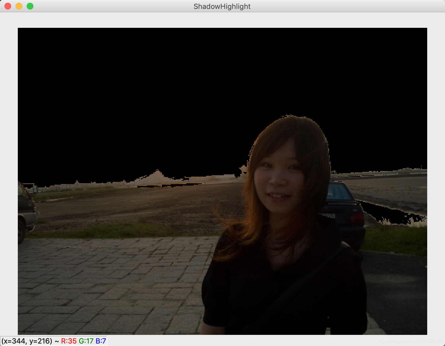Click the displayed photo of the woman
This screenshot has height=346, width=445.
(222, 181)
